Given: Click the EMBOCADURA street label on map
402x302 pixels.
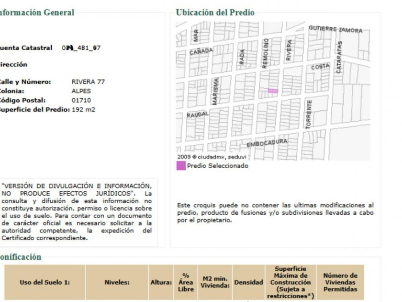Looking at the screenshot, I should tap(267, 143).
